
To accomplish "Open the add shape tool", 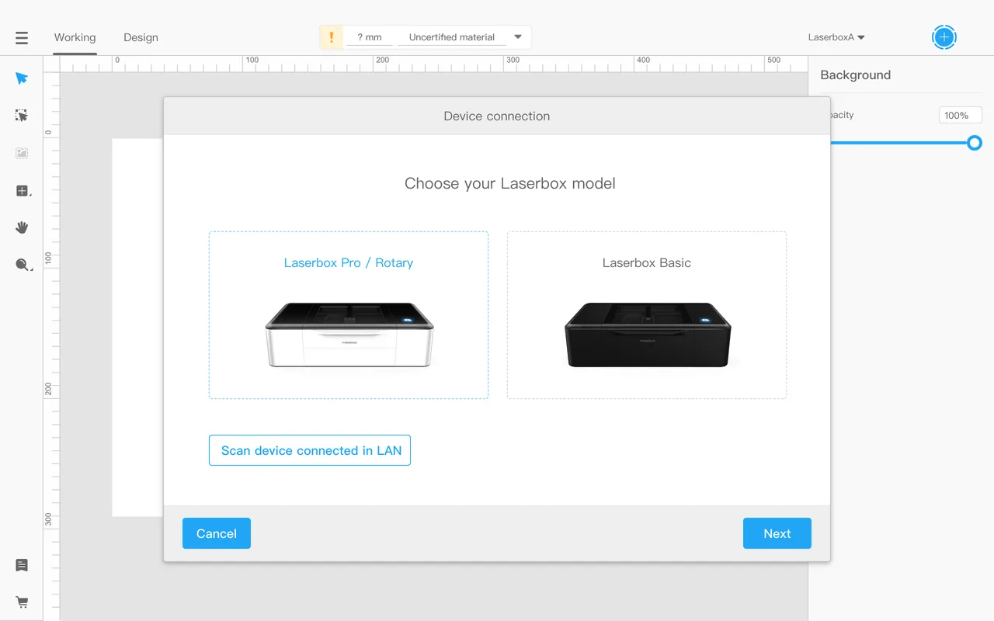I will click(23, 191).
